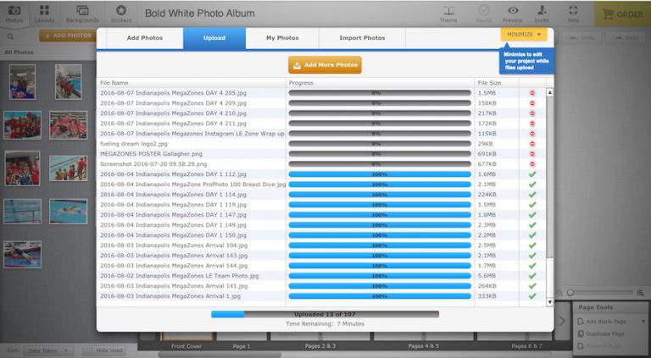The height and width of the screenshot is (358, 651).
Task: Click the yellow ORDER button
Action: click(622, 13)
